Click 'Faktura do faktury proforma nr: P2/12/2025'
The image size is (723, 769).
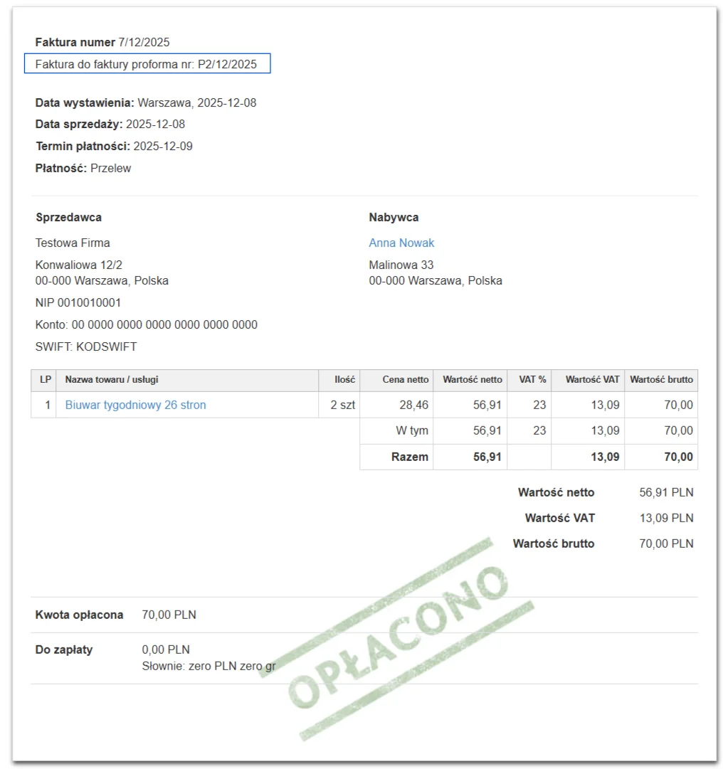tap(147, 64)
